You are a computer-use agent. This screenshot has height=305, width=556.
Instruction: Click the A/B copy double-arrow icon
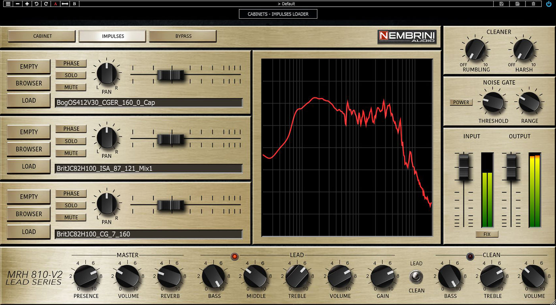pyautogui.click(x=65, y=4)
